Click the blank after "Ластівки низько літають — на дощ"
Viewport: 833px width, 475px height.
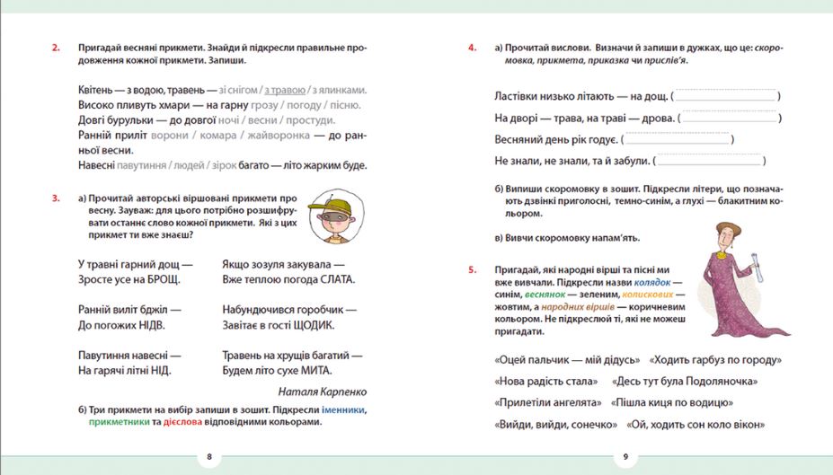point(724,95)
